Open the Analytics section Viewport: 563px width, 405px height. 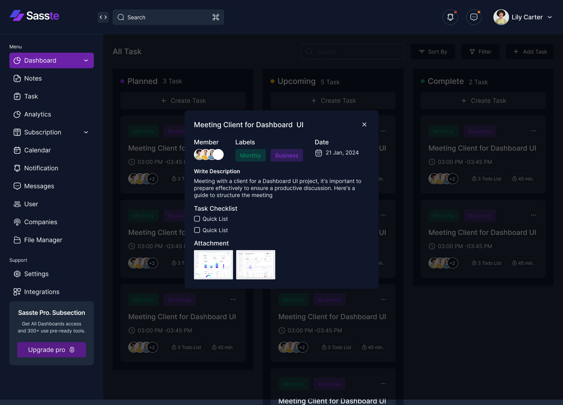pyautogui.click(x=38, y=114)
